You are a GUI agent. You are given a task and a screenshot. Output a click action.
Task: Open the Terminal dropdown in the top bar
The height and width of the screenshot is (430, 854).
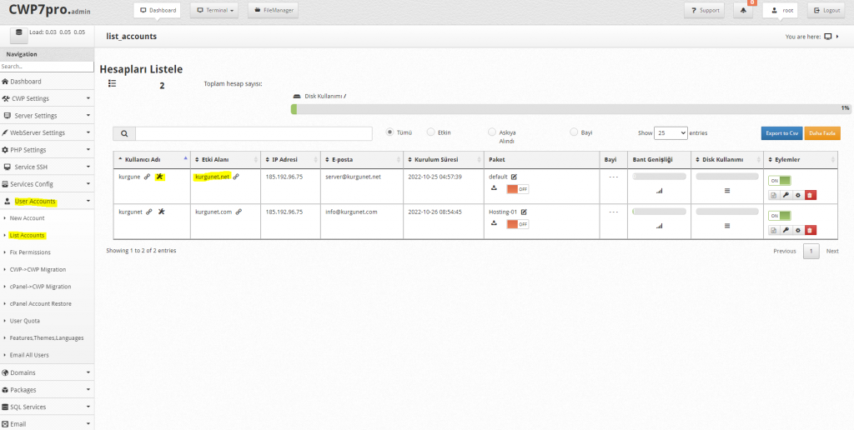pos(214,10)
